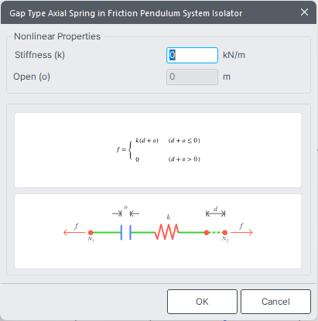Click the Open (o) label
The image size is (318, 321).
tap(32, 77)
